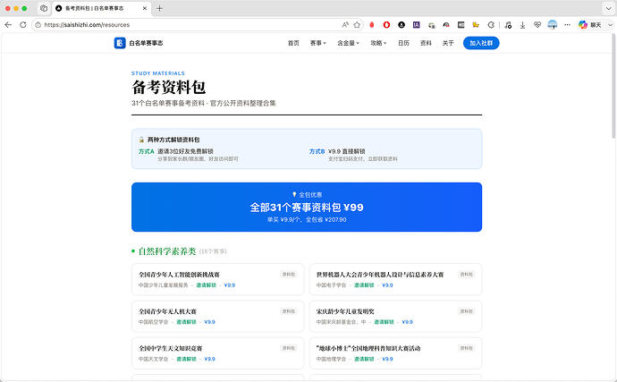Open the 日历 nav item
Image resolution: width=617 pixels, height=382 pixels.
tap(403, 43)
